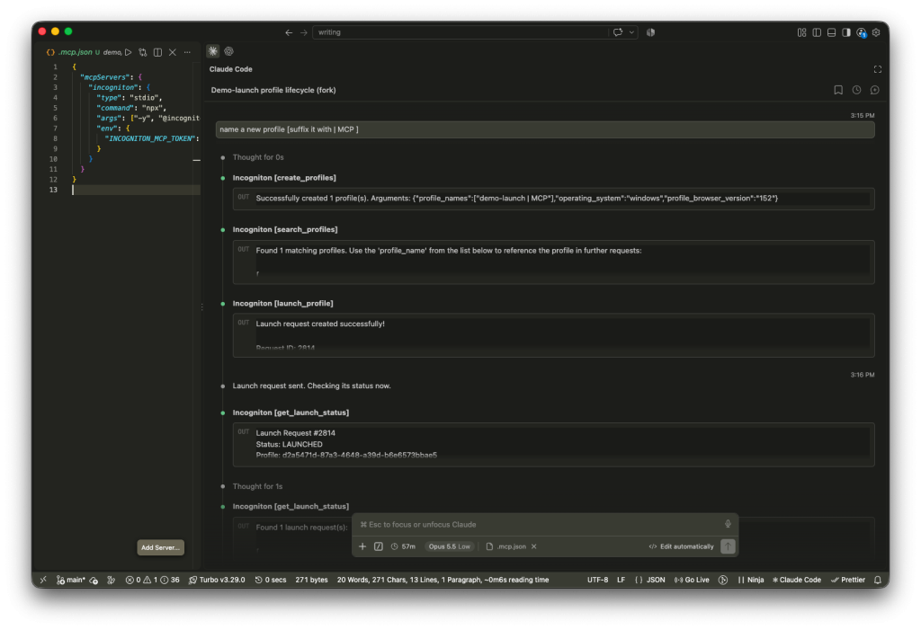Click the microphone voice input icon
Image resolution: width=921 pixels, height=630 pixels.
[728, 524]
